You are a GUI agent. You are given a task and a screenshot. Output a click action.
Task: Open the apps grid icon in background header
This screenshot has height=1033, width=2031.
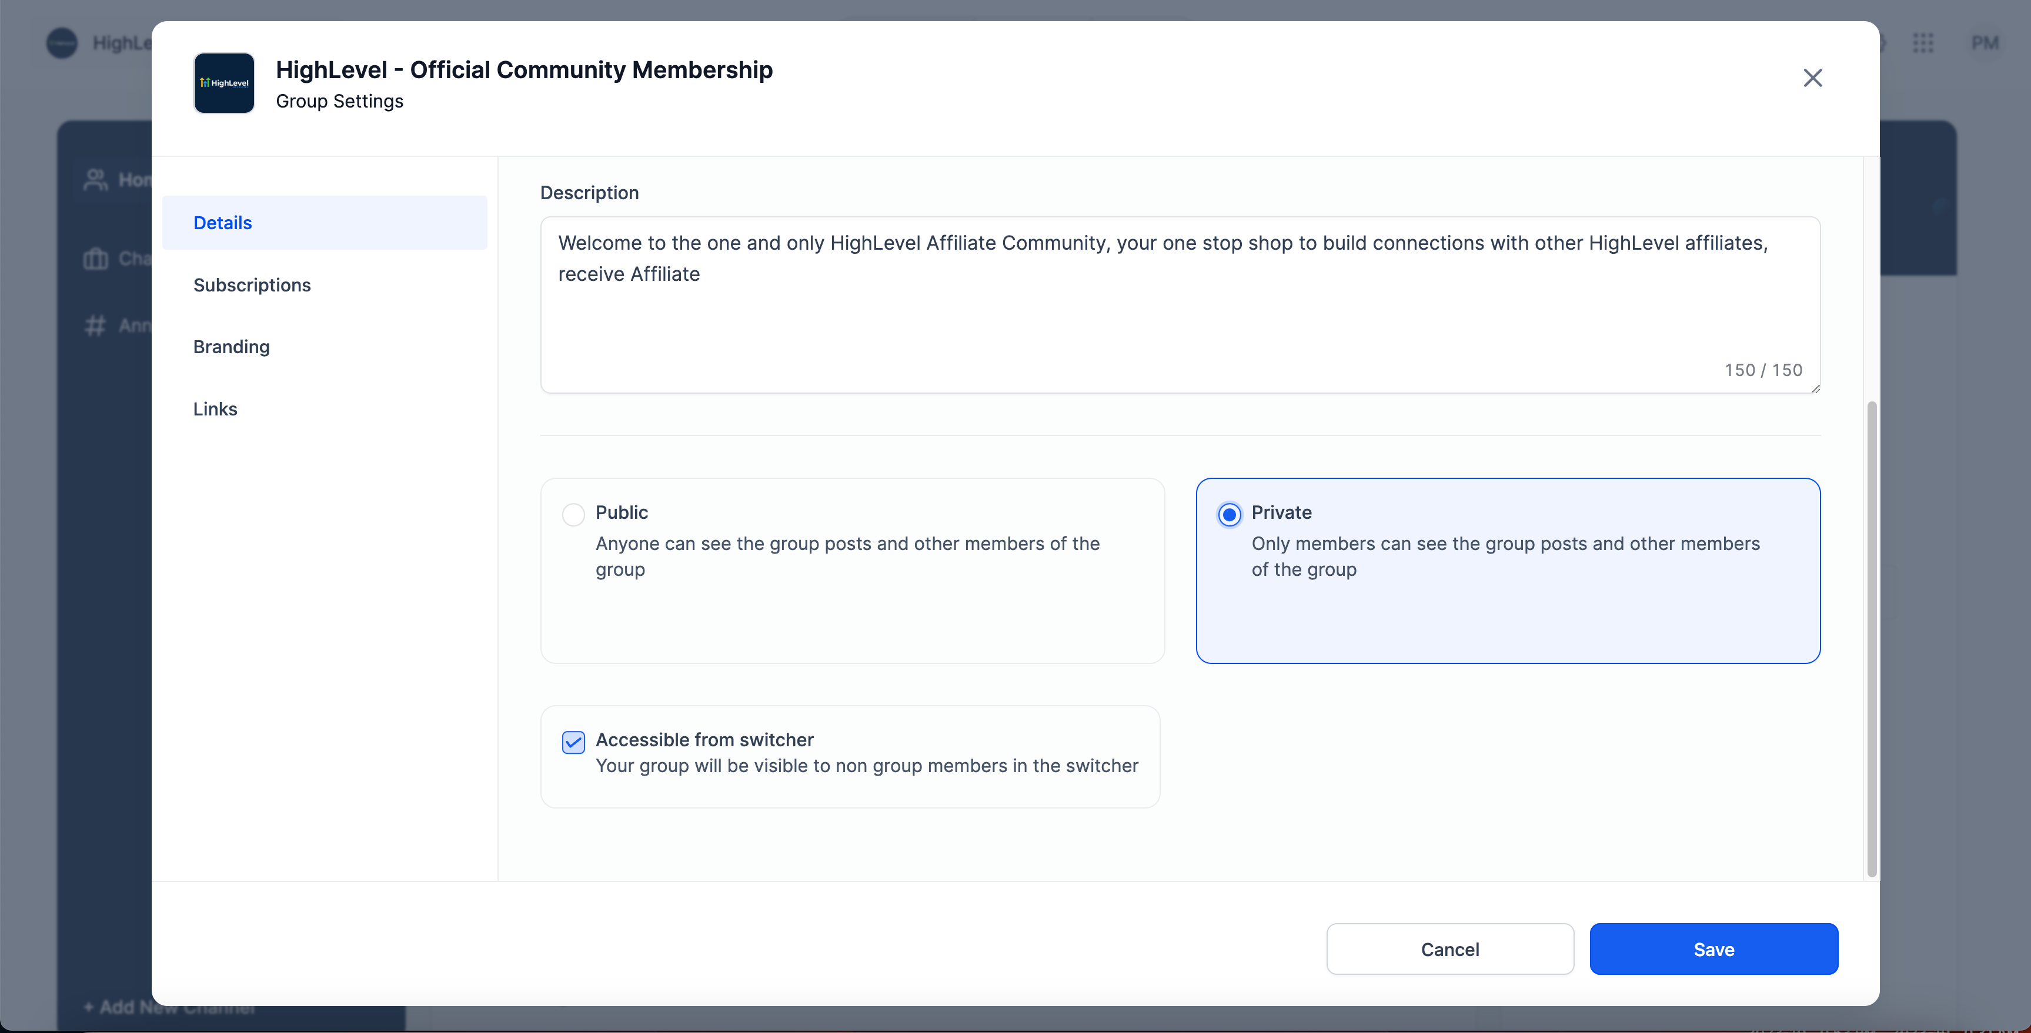(x=1923, y=42)
